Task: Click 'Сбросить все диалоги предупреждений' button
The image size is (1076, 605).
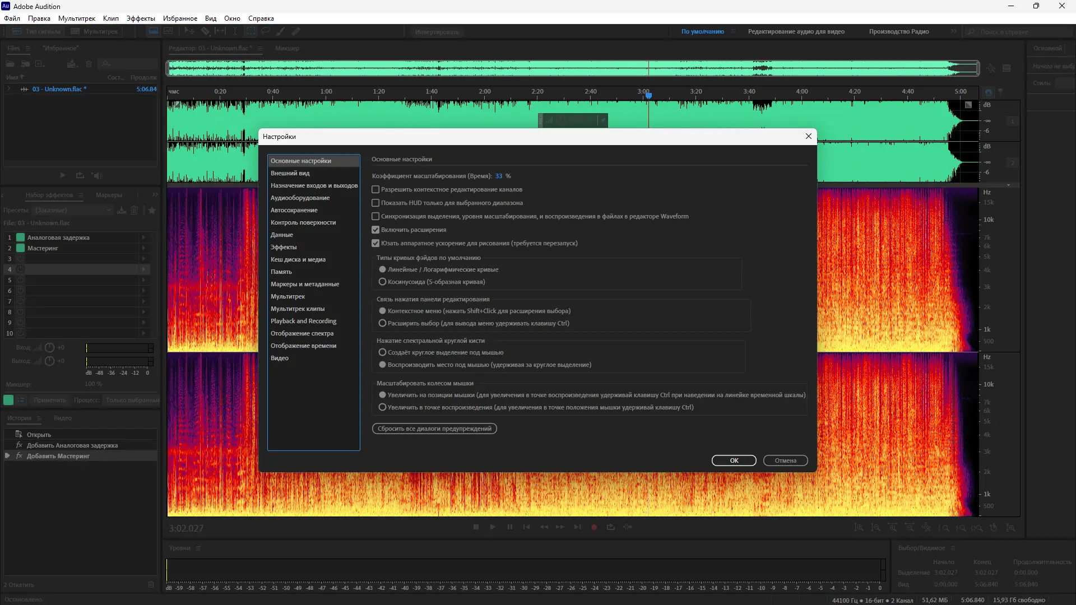Action: tap(434, 429)
